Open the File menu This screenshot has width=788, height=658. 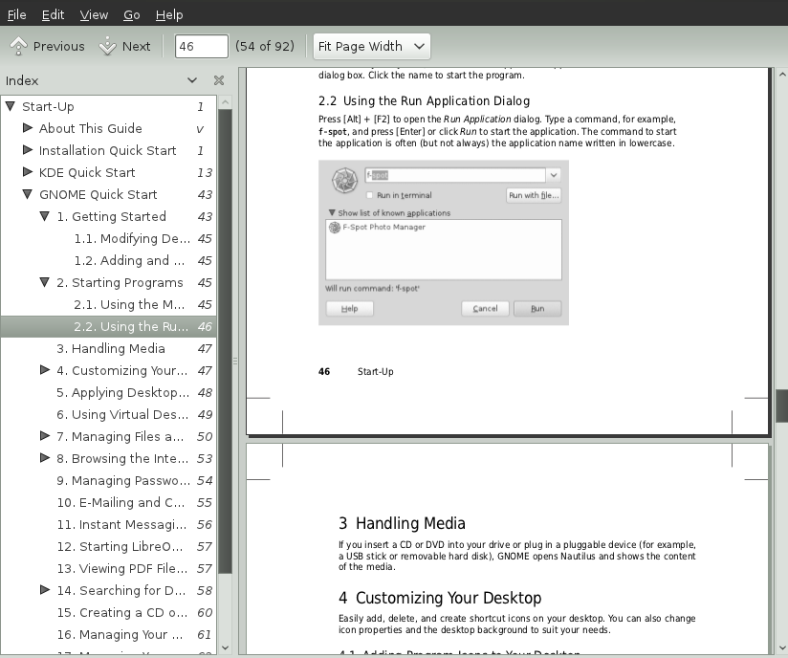16,15
